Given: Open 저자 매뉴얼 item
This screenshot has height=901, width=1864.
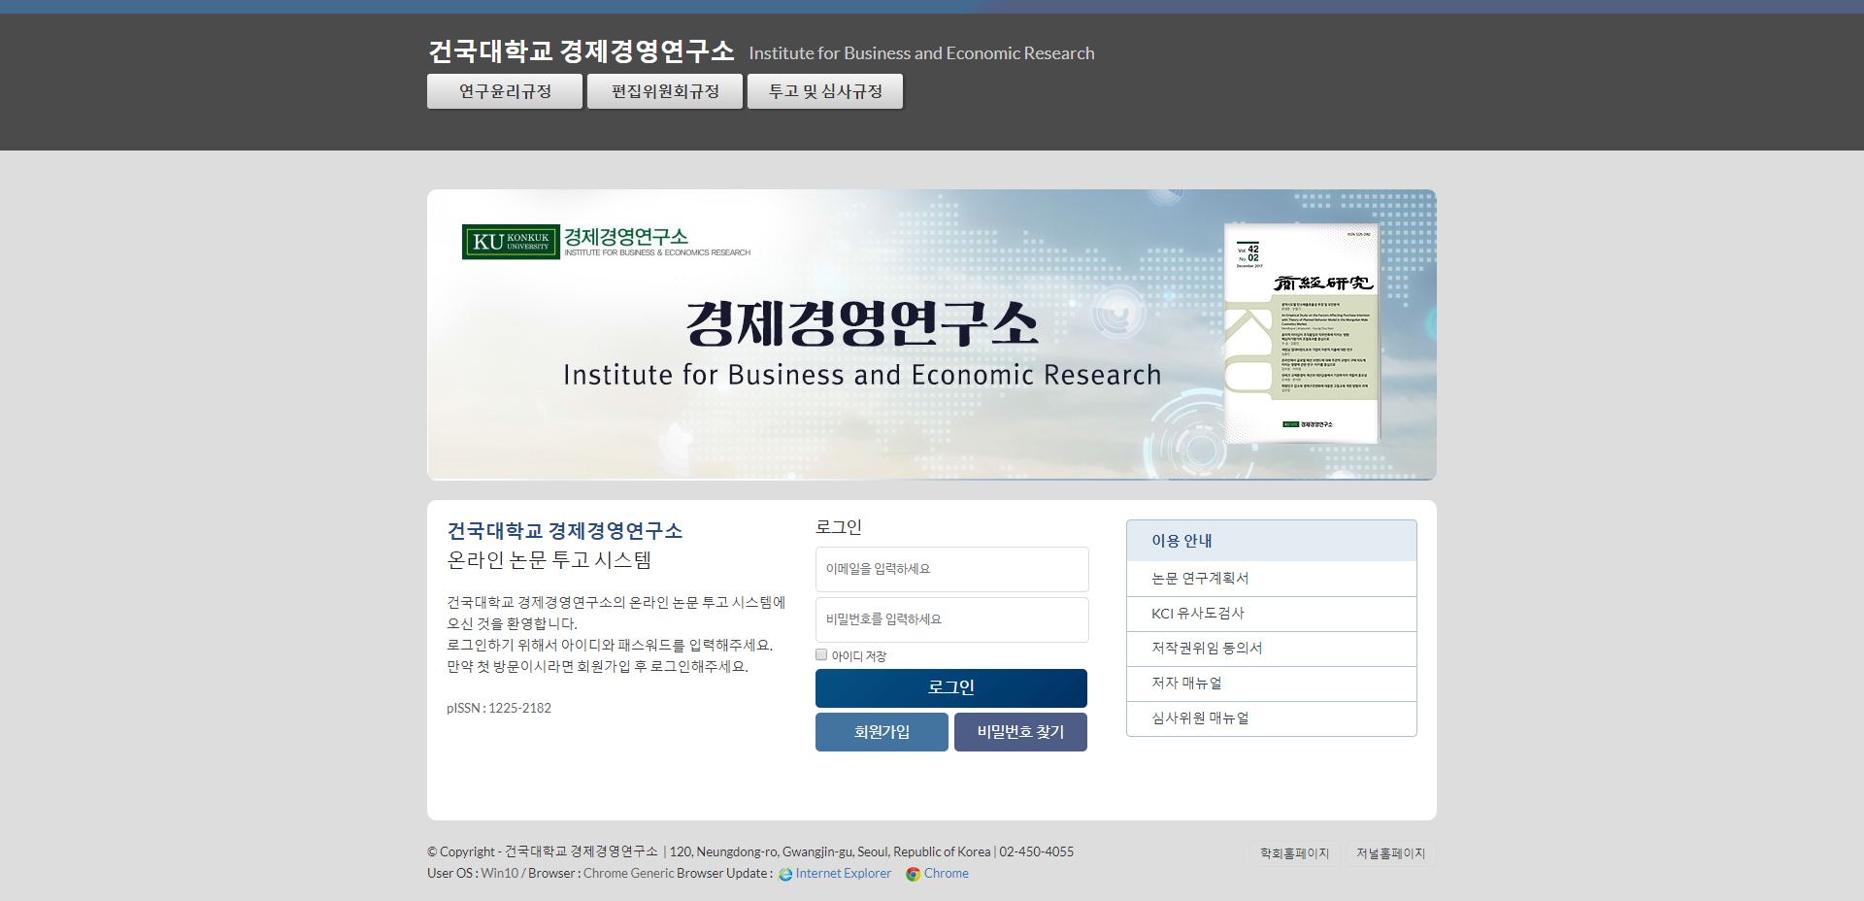Looking at the screenshot, I should (x=1272, y=684).
